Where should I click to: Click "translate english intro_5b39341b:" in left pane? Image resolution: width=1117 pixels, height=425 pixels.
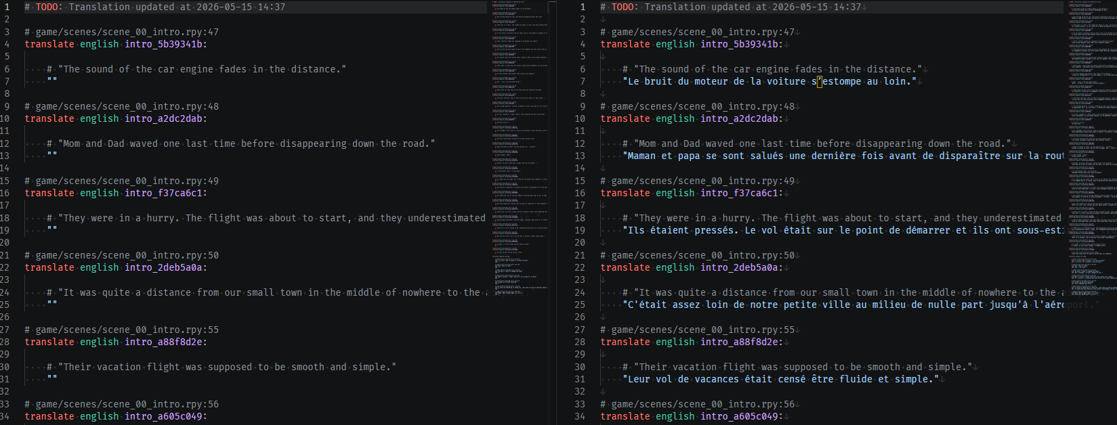coord(116,44)
